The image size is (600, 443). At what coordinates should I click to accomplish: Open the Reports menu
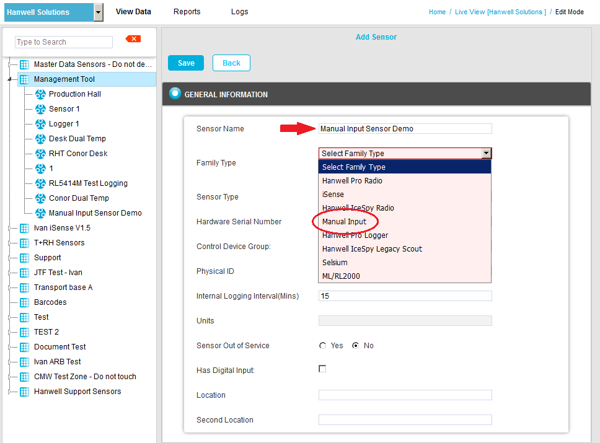tap(187, 12)
